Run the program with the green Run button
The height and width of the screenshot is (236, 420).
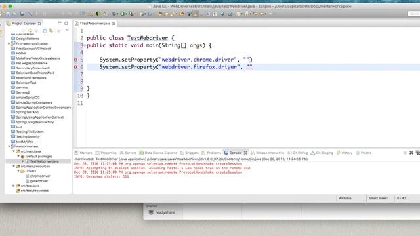(x=122, y=14)
